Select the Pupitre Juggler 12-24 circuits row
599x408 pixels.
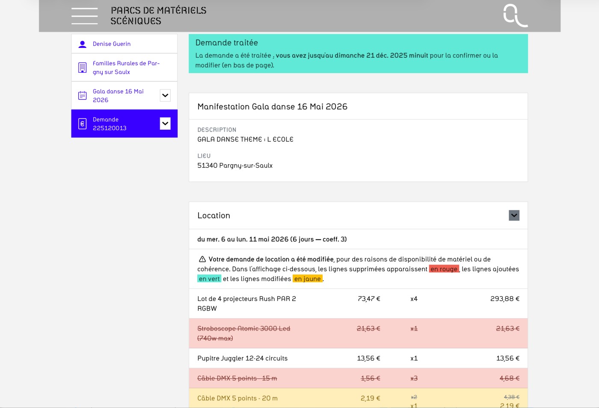tap(242, 358)
